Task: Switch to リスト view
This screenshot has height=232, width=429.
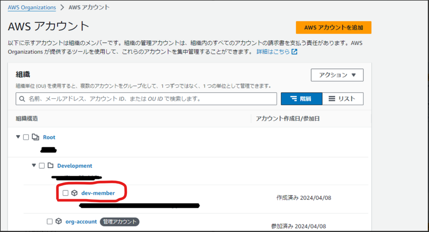Action: (342, 99)
